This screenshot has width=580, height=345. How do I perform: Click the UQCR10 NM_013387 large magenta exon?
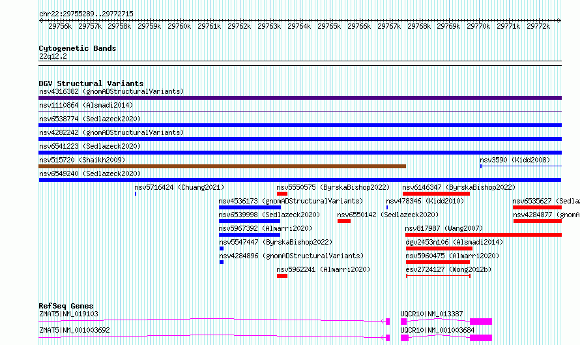click(x=481, y=322)
